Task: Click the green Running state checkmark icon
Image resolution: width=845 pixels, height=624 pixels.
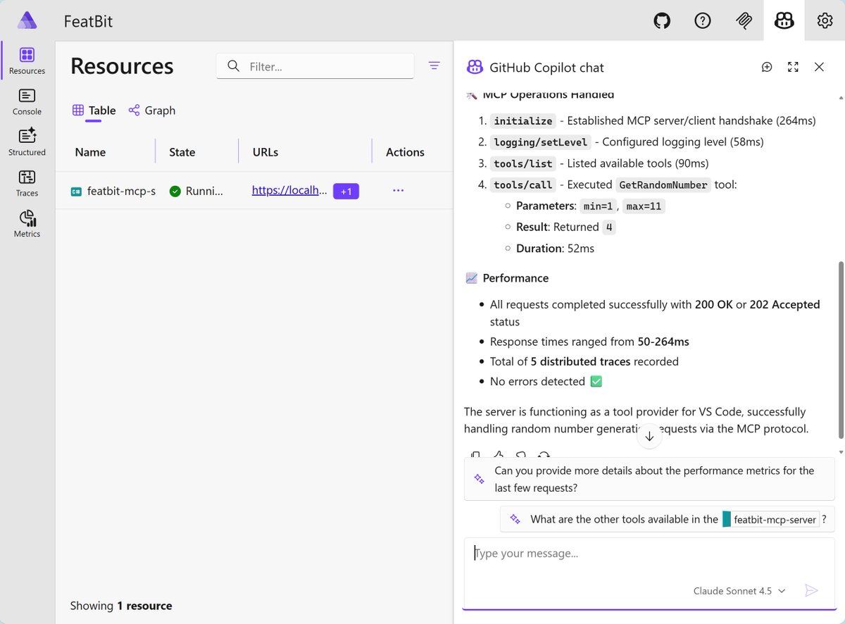Action: [x=175, y=191]
